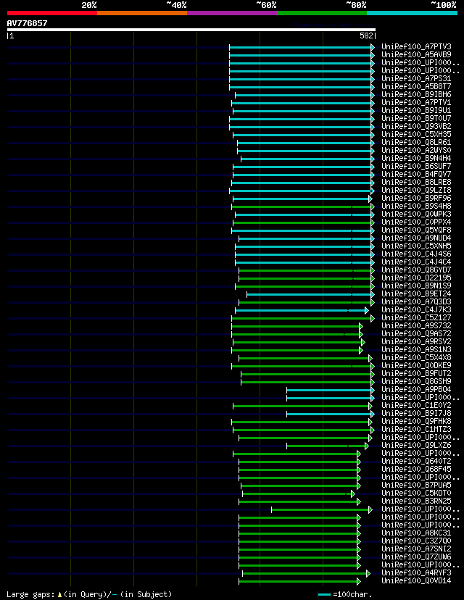The height and width of the screenshot is (600, 464).
Task: Open hit UniRef100_Q9FHK8
Action: click(416, 421)
